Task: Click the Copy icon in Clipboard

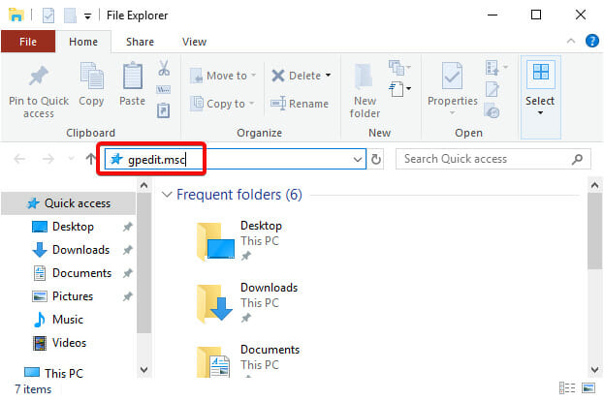Action: (92, 76)
